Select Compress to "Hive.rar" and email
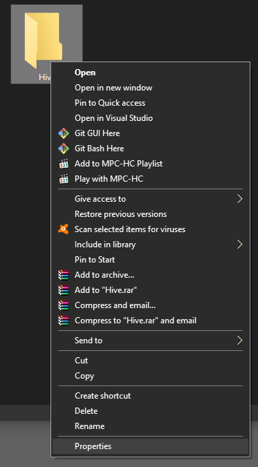The height and width of the screenshot is (467, 258). pos(150,321)
